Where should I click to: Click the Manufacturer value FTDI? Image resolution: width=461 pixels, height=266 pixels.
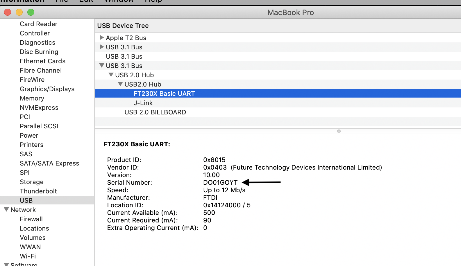(210, 197)
